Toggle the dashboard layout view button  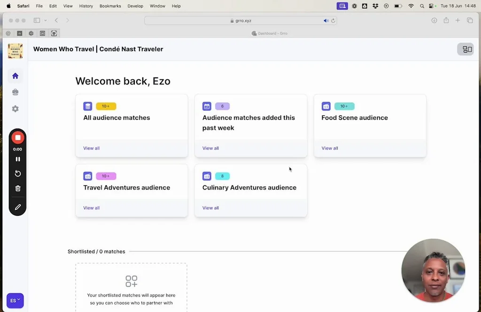[467, 49]
